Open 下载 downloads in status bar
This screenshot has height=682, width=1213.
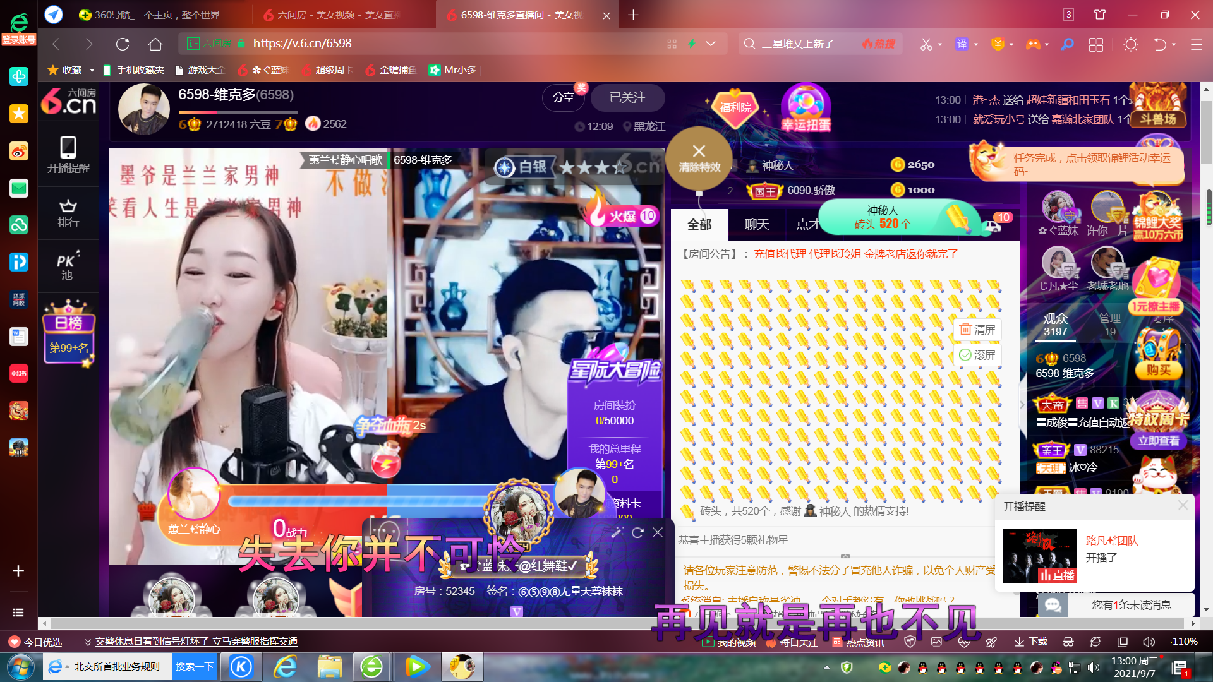(x=1031, y=642)
